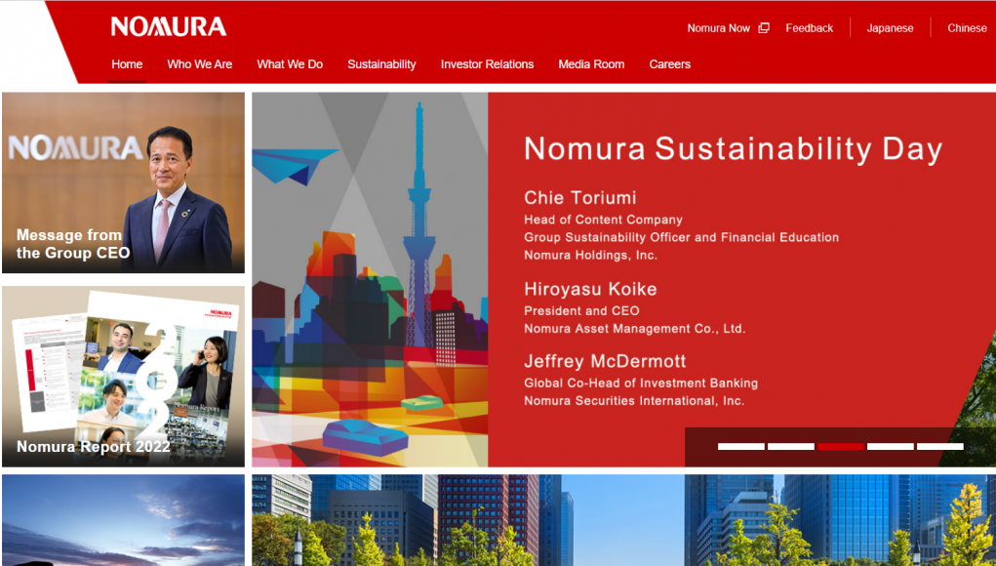Open the Who We Are menu
This screenshot has height=566, width=996.
(199, 64)
